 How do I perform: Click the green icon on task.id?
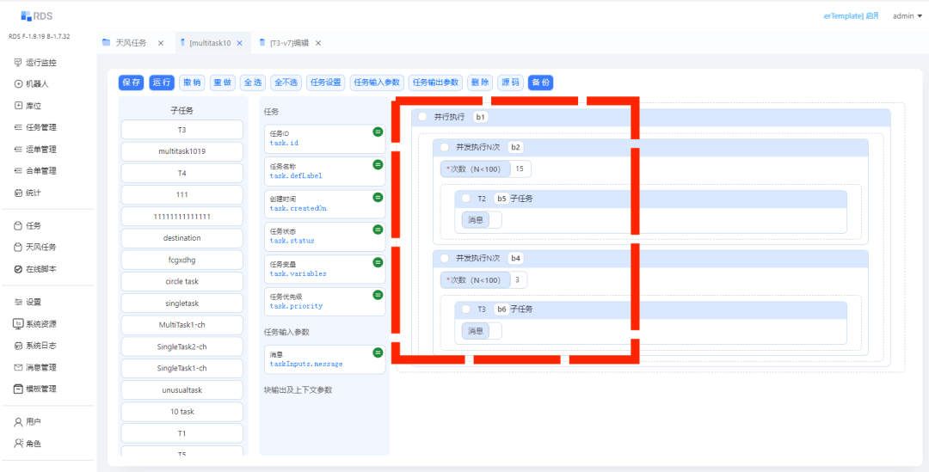click(377, 132)
